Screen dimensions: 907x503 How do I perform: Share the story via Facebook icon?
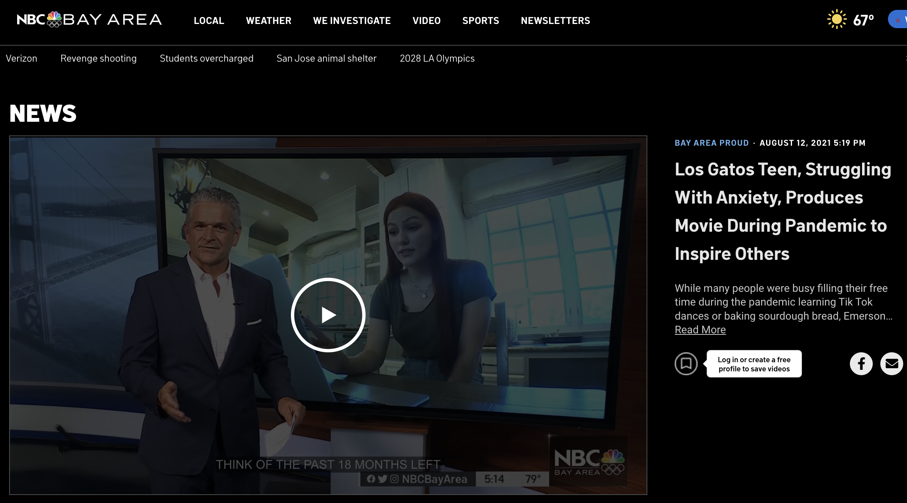[861, 364]
